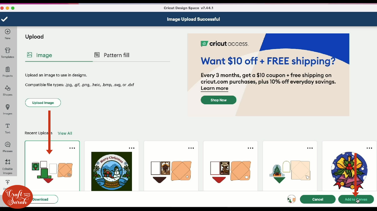The height and width of the screenshot is (211, 377).
Task: Open the Projects sidebar icon
Action: pyautogui.click(x=8, y=69)
